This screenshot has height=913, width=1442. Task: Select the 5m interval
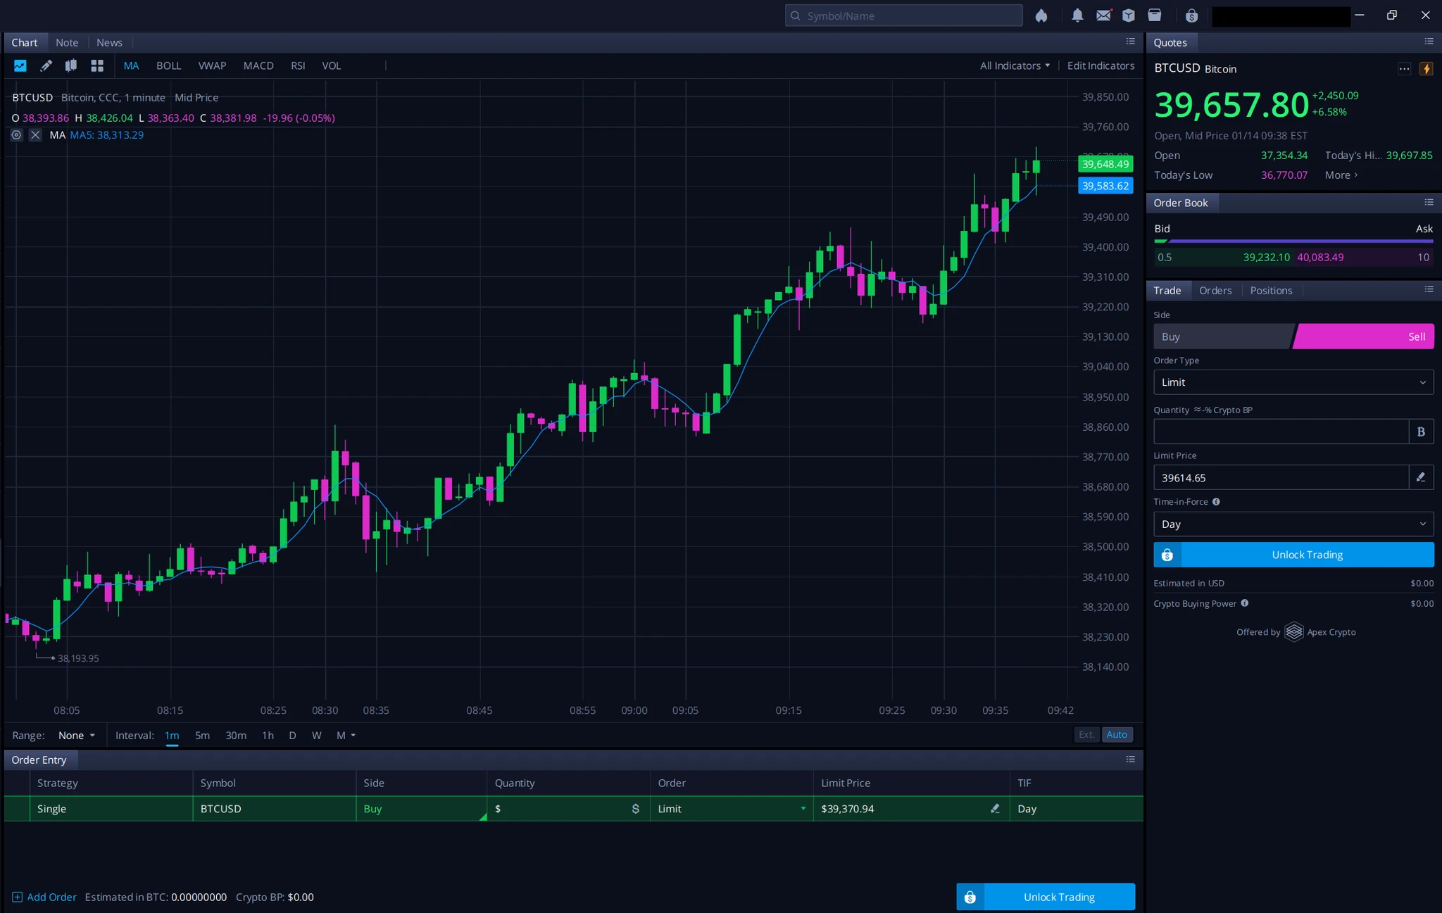click(202, 735)
